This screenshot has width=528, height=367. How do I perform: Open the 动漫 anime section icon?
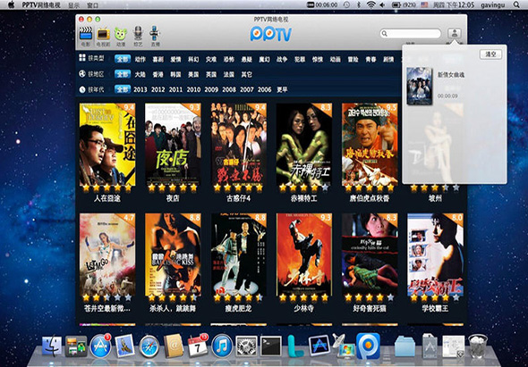120,33
